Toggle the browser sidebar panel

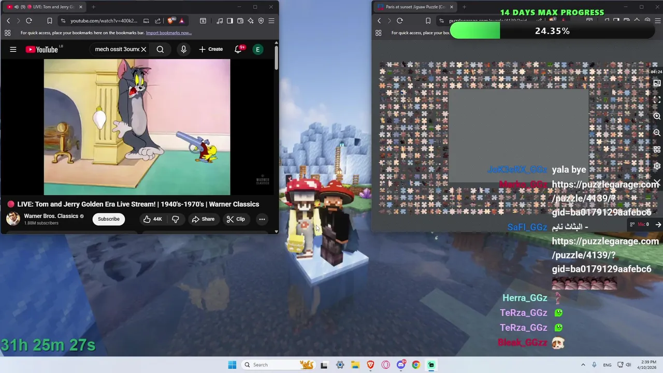click(230, 21)
